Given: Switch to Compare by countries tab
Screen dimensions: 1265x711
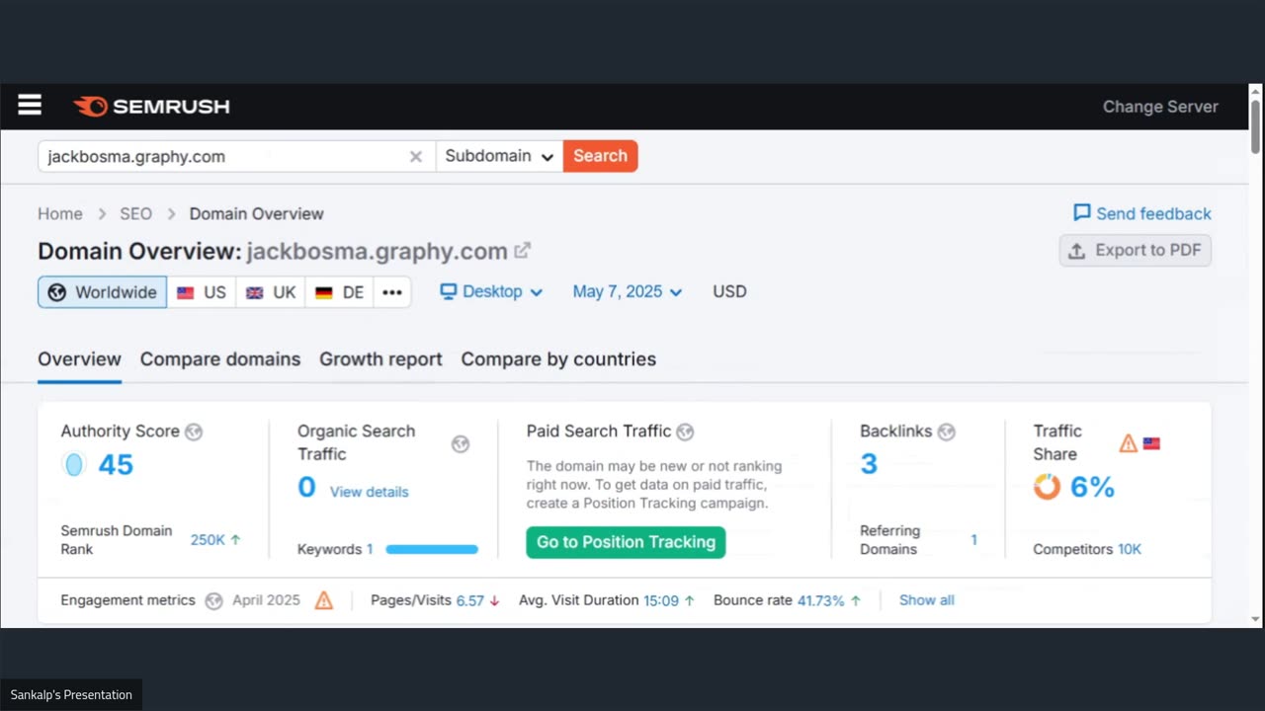Looking at the screenshot, I should point(558,359).
